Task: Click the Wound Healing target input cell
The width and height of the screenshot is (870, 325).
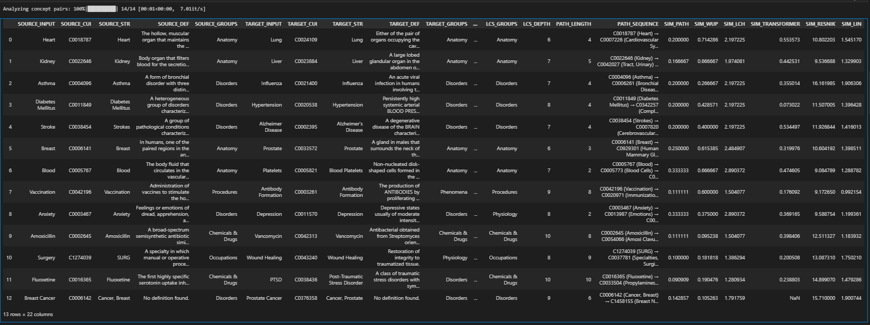Action: click(x=264, y=258)
